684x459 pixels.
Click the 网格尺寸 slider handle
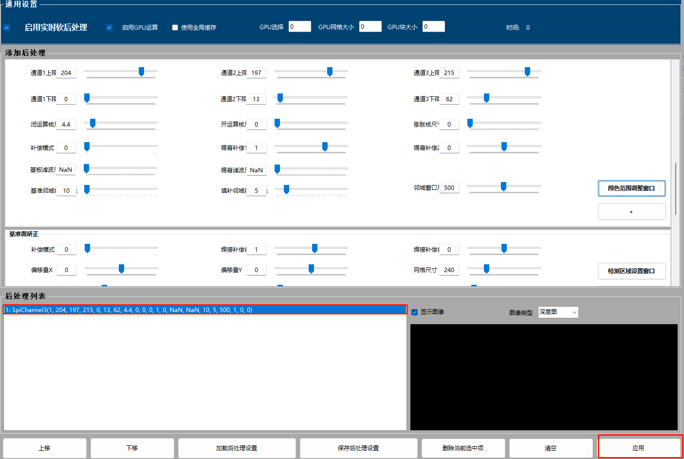(x=486, y=269)
